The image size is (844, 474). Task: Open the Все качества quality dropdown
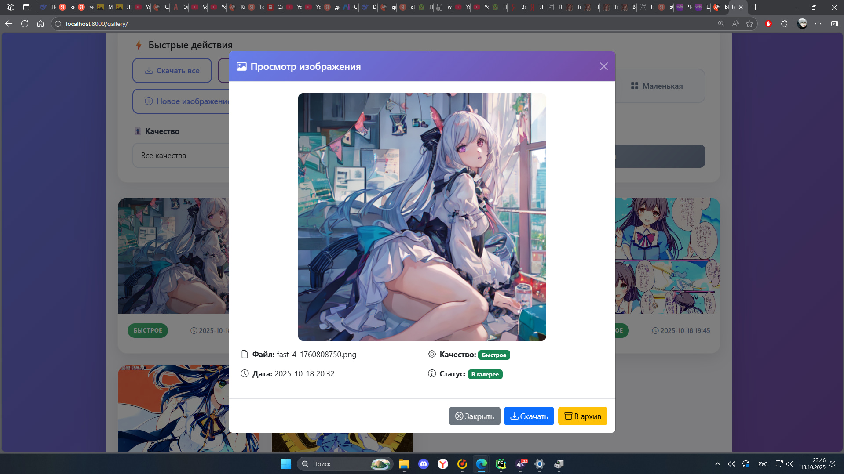point(181,156)
